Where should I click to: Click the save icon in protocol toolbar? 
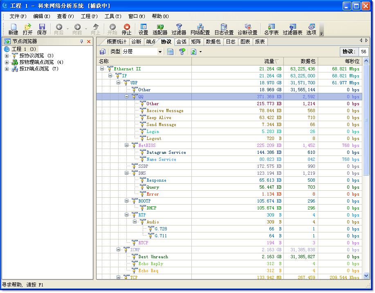103,52
